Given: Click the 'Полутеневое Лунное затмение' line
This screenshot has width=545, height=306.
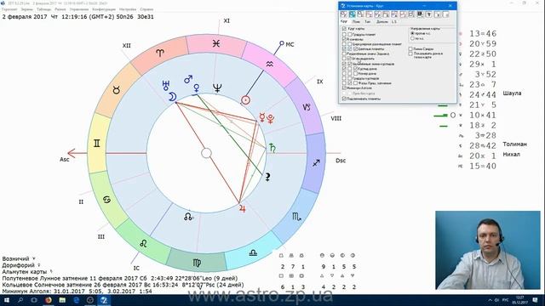Looking at the screenshot, I should click(x=120, y=278).
